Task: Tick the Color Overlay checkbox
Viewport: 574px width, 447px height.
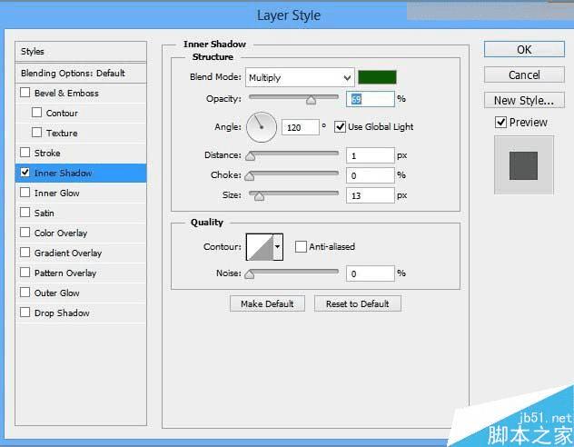Action: [25, 233]
